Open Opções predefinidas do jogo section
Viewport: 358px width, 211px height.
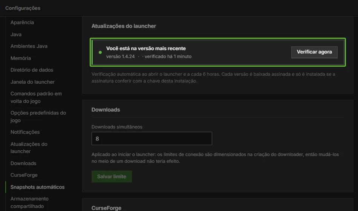pos(38,116)
